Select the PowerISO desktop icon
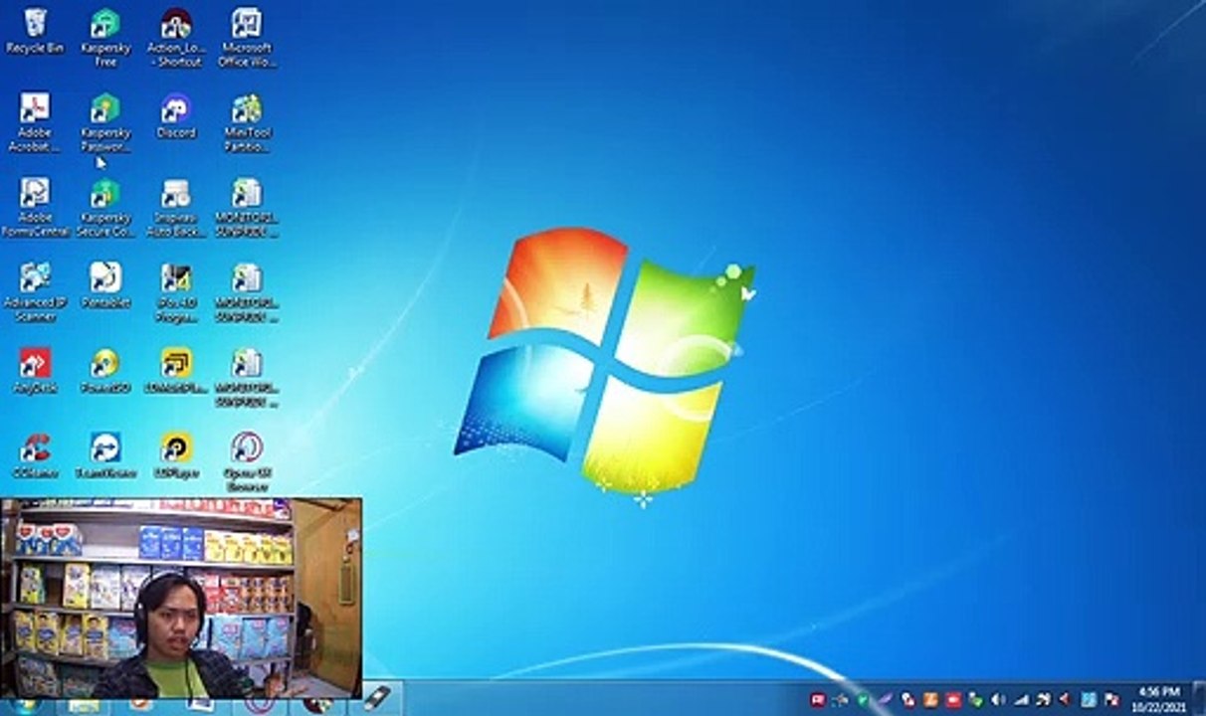 (105, 371)
